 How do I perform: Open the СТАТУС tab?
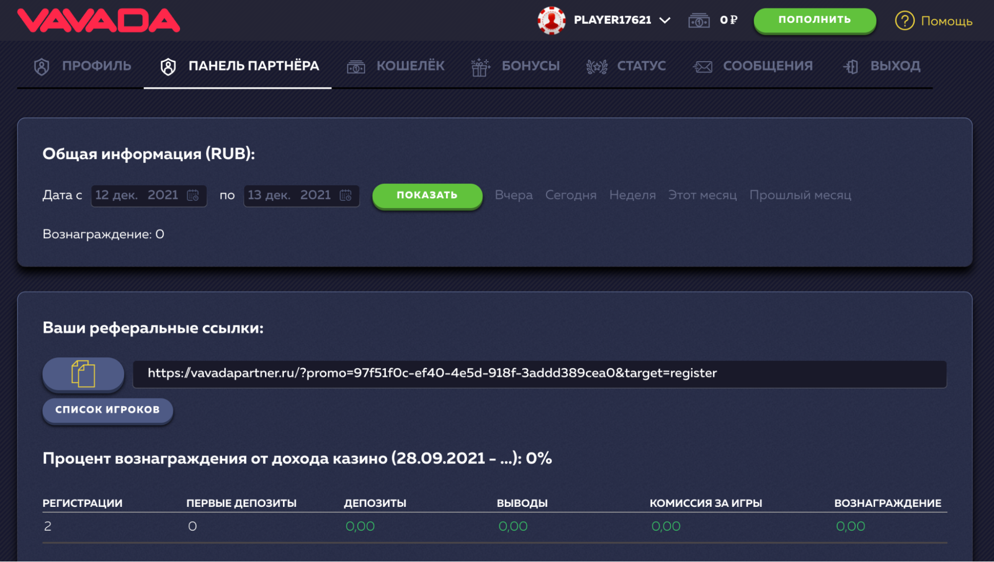coord(641,66)
